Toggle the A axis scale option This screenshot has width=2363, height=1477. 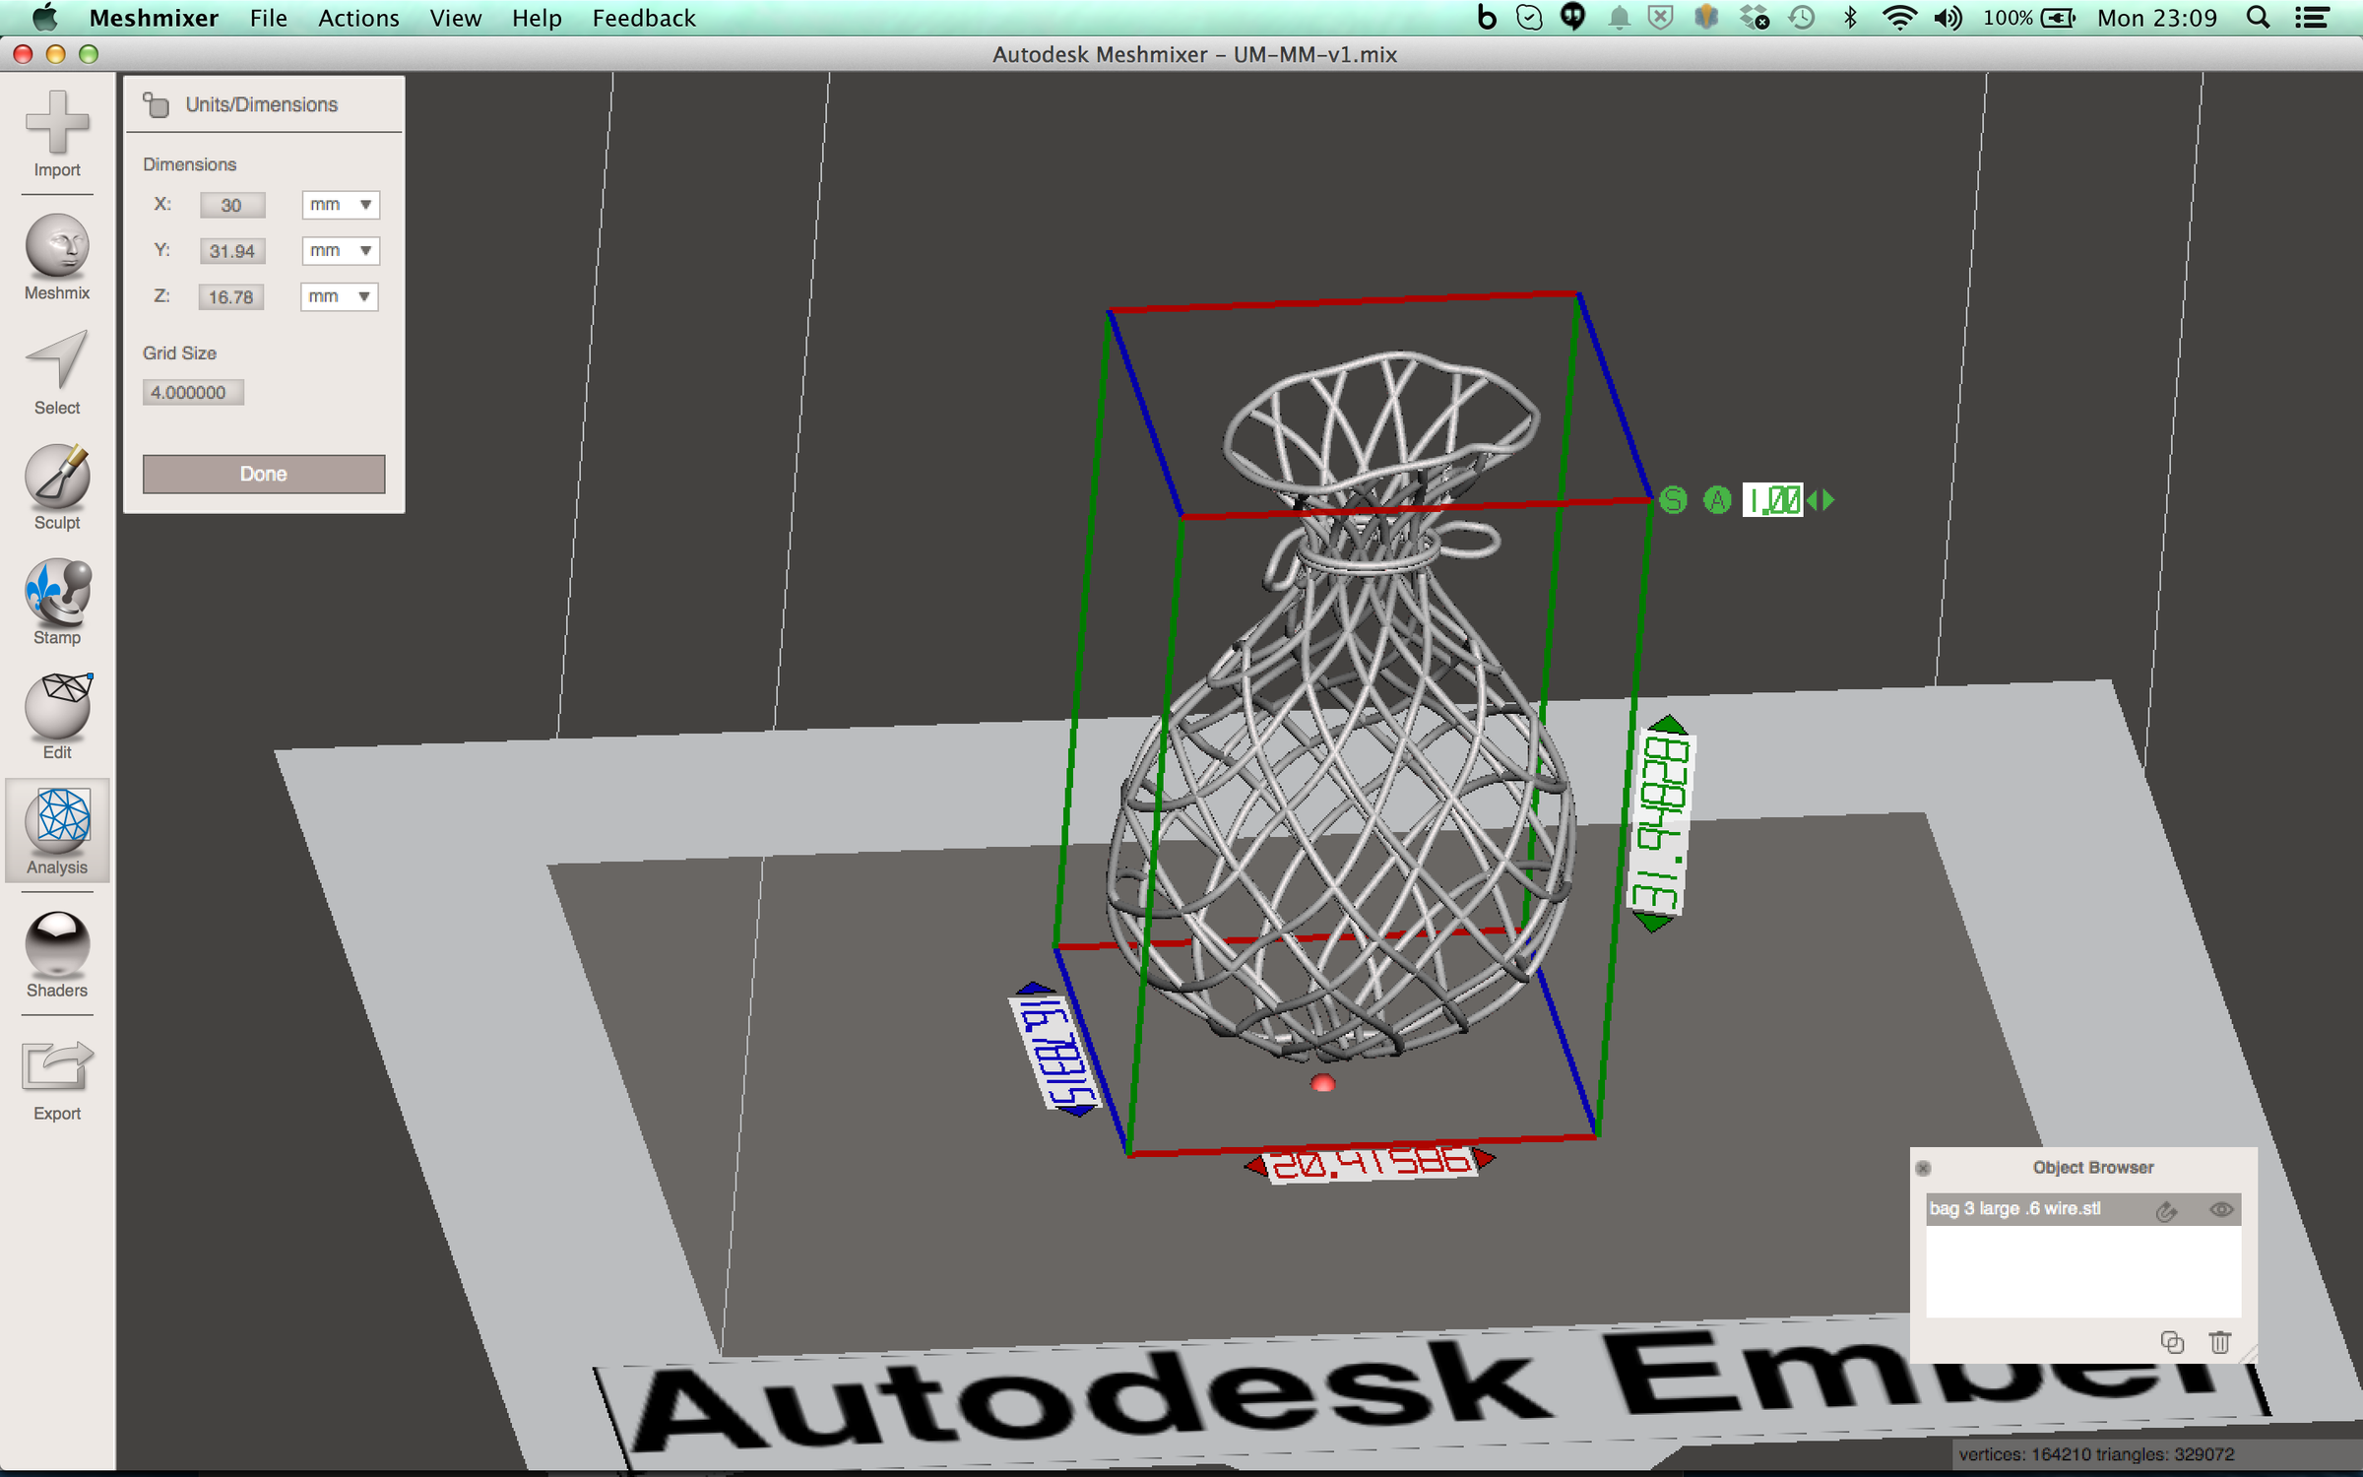(1717, 500)
